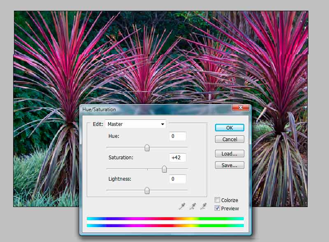This screenshot has width=329, height=242.
Task: Uncheck the Preview checkbox
Action: point(218,208)
